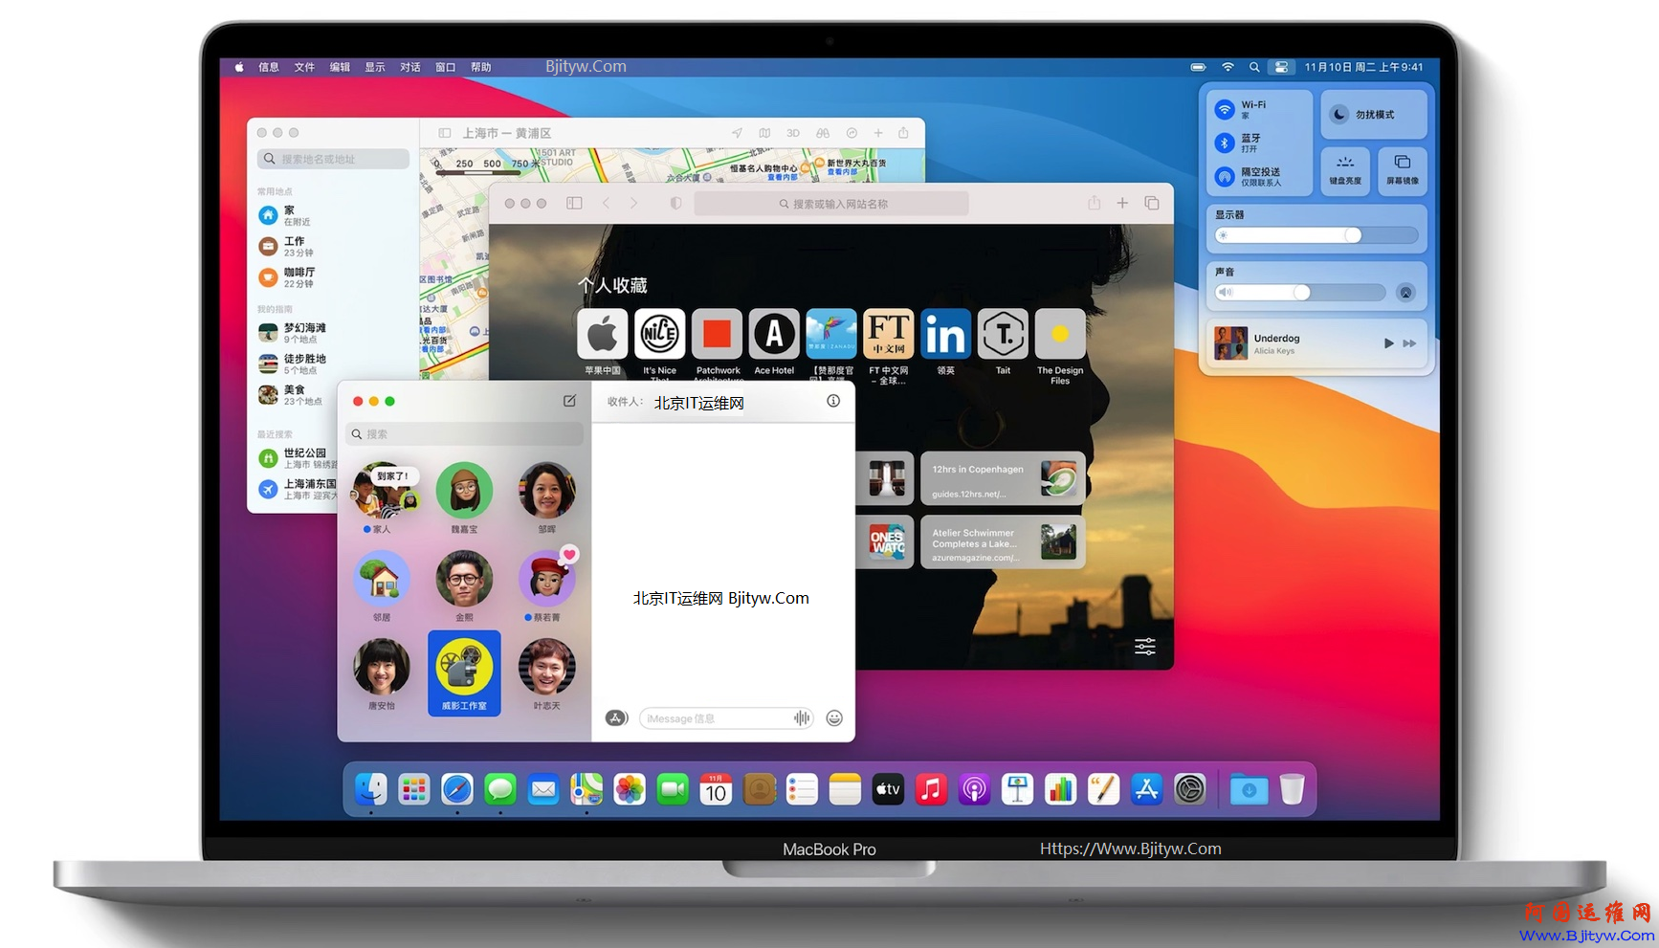
Task: Click the Safari share icon
Action: point(1094,204)
